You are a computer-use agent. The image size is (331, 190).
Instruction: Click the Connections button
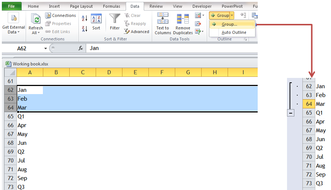60,15
